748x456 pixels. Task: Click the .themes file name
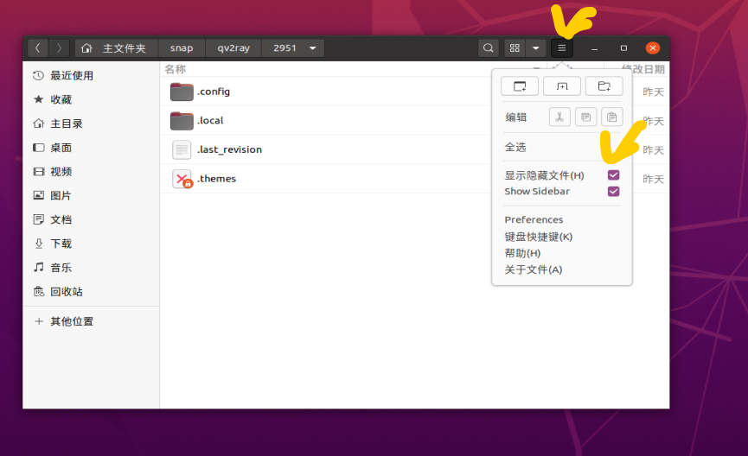click(x=216, y=179)
